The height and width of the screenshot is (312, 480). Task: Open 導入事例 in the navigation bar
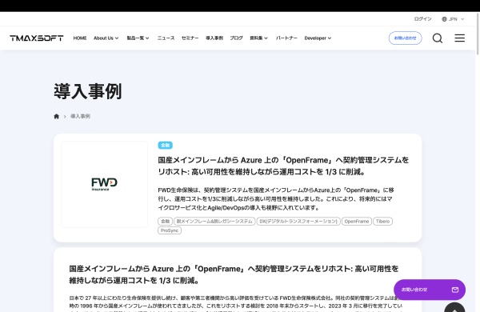click(x=214, y=38)
